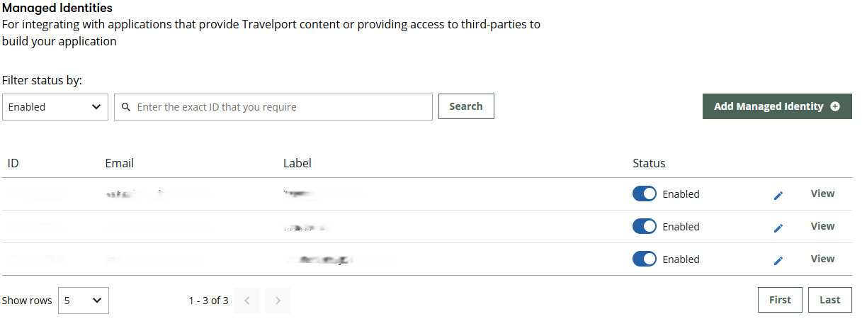Open the Show rows dropdown
The width and height of the screenshot is (862, 319).
pyautogui.click(x=84, y=301)
